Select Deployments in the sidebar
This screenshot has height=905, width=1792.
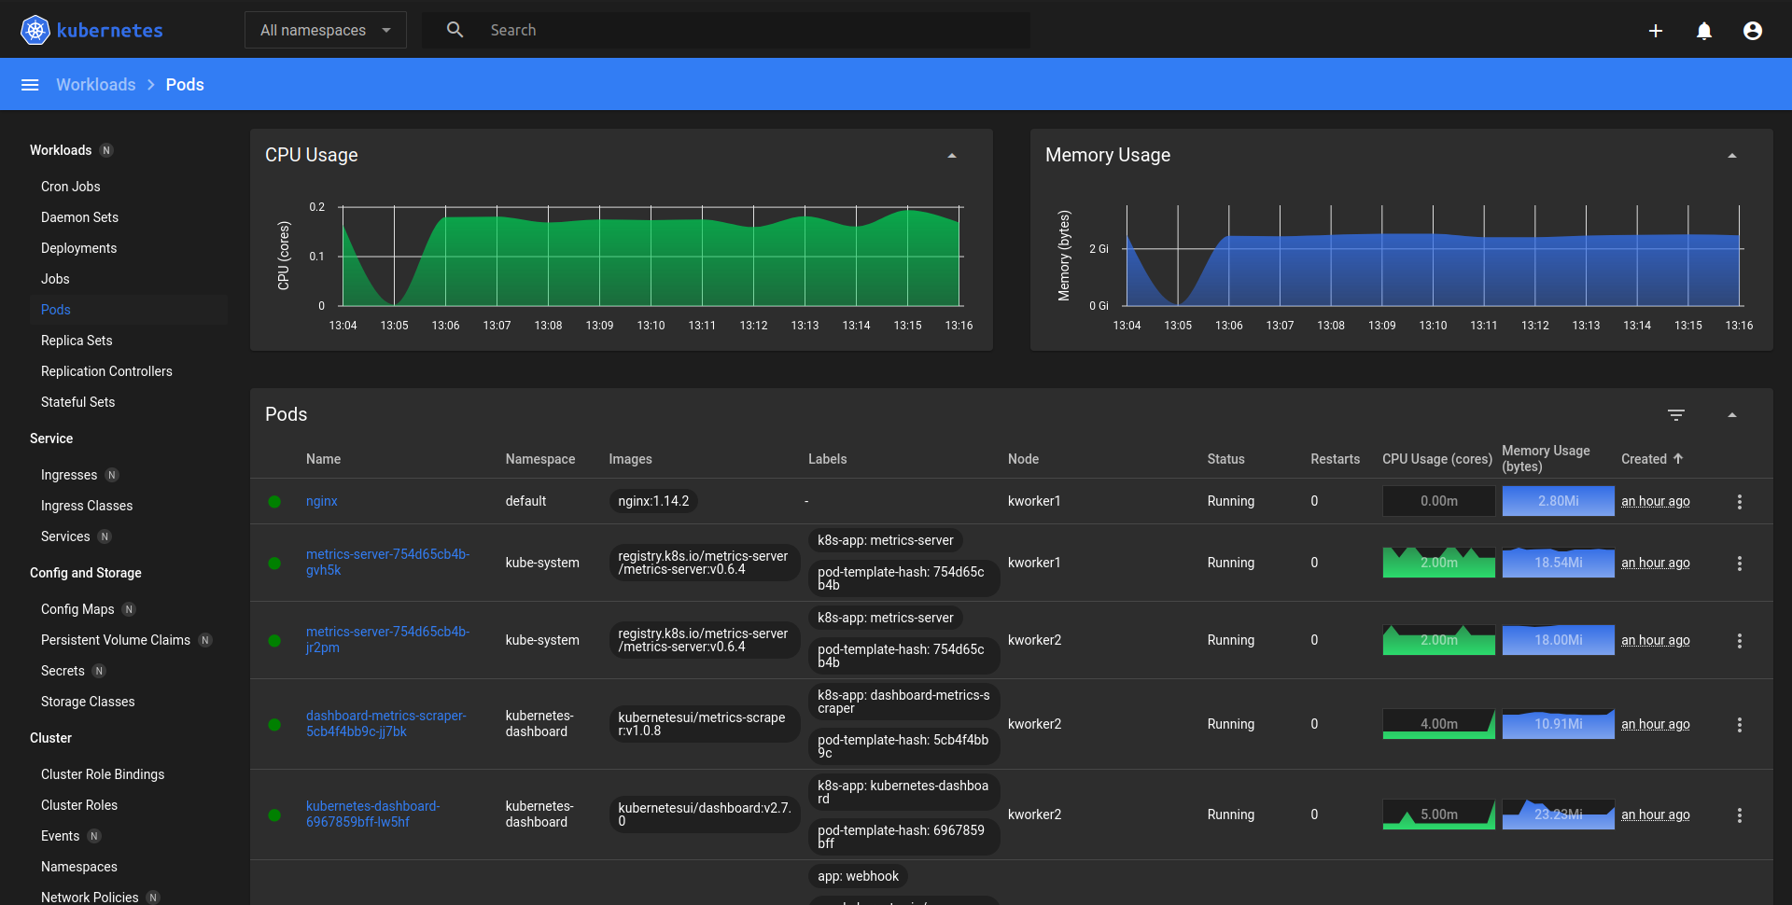(x=79, y=248)
